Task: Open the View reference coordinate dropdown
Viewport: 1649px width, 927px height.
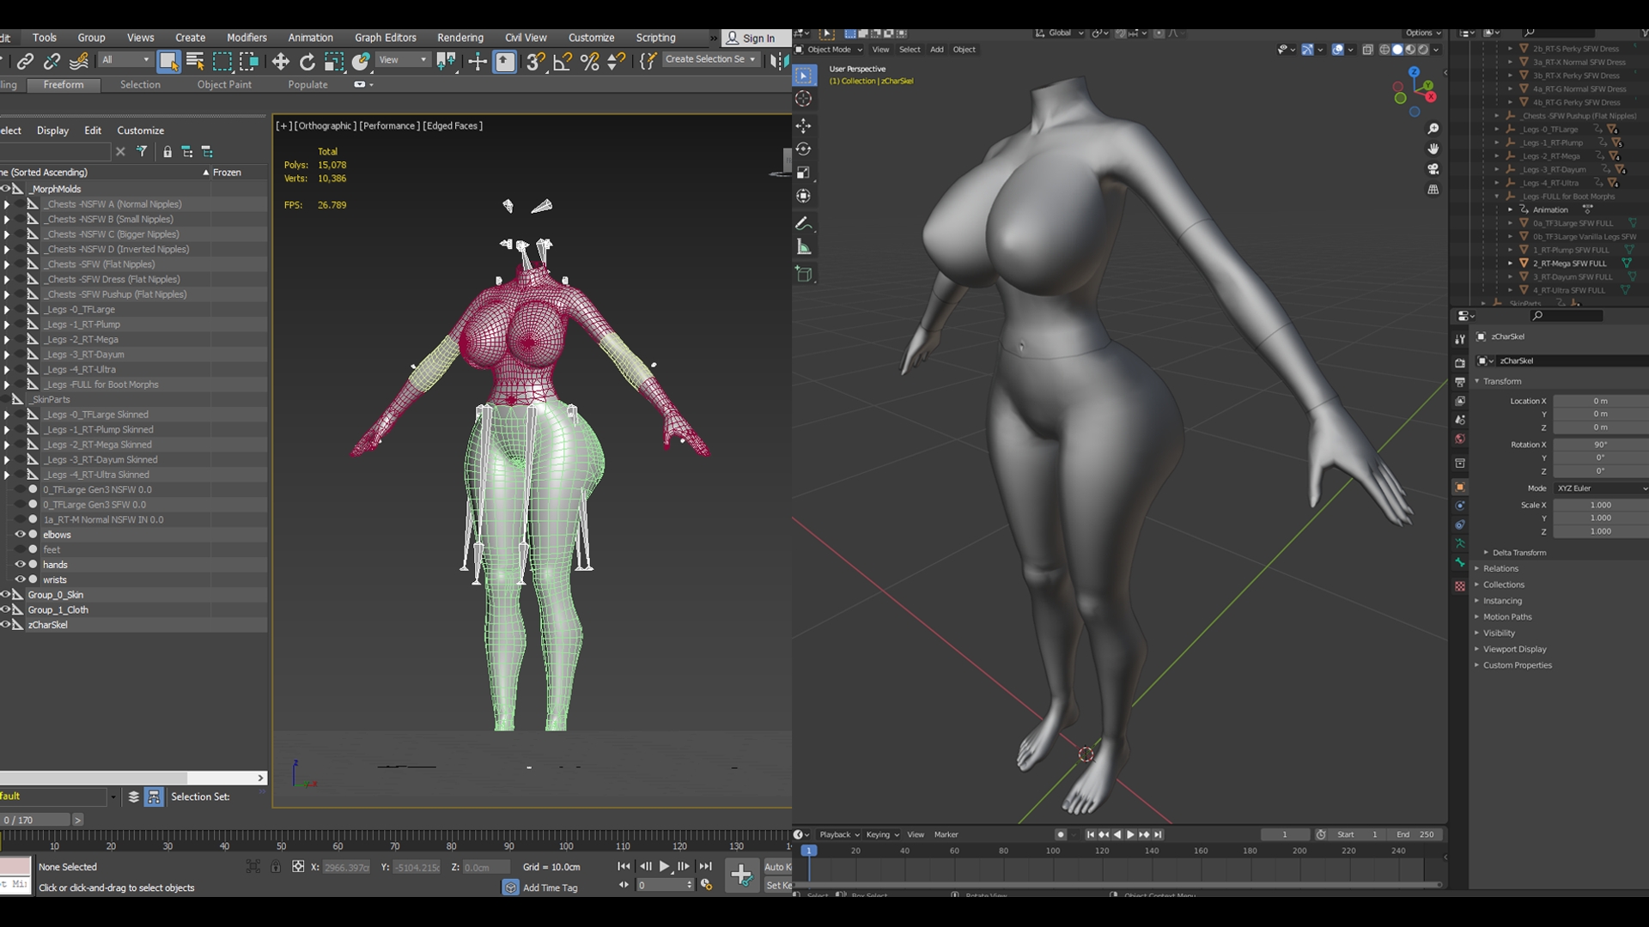Action: tap(403, 60)
